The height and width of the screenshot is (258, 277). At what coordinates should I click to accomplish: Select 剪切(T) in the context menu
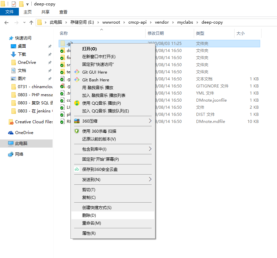coord(113,190)
